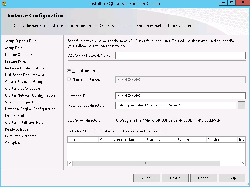Sort by the Edition column header
Image resolution: width=250 pixels, height=187 pixels.
click(191, 140)
